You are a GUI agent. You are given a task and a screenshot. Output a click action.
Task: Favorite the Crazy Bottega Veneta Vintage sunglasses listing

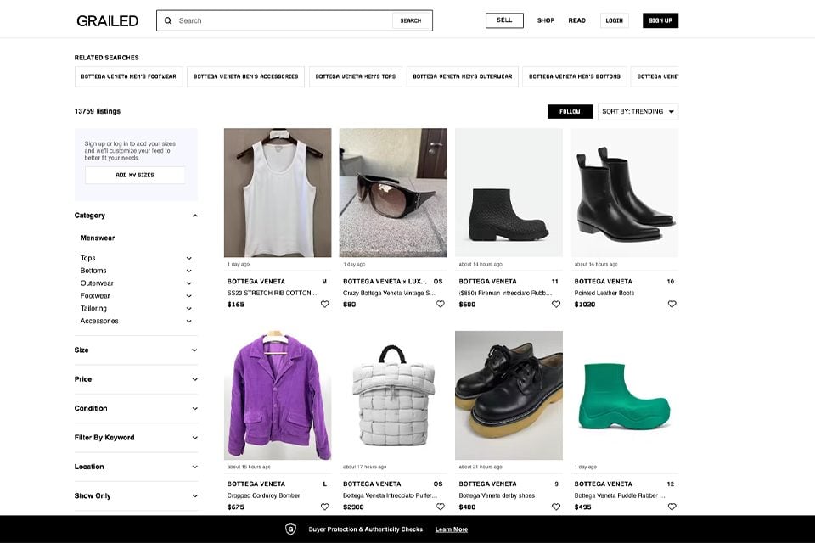441,304
